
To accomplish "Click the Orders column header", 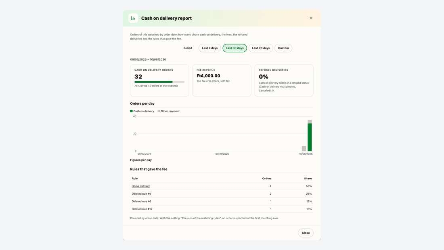I will pos(267,179).
